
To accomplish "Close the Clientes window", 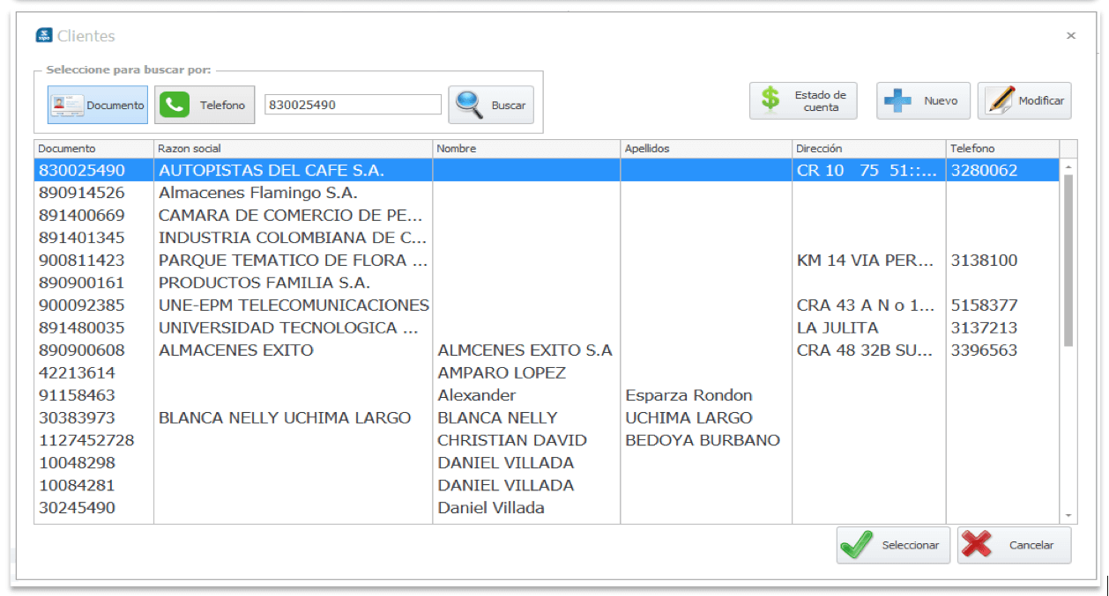I will pyautogui.click(x=1071, y=36).
